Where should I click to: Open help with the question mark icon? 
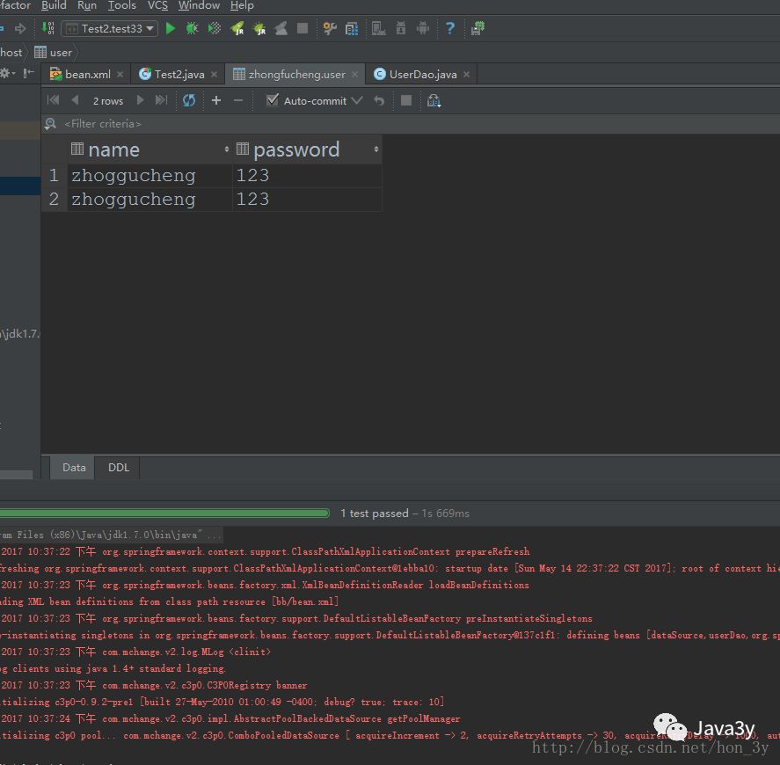point(450,28)
